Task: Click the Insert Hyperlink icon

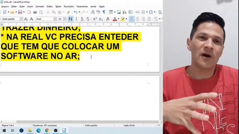Action: (x=160, y=12)
